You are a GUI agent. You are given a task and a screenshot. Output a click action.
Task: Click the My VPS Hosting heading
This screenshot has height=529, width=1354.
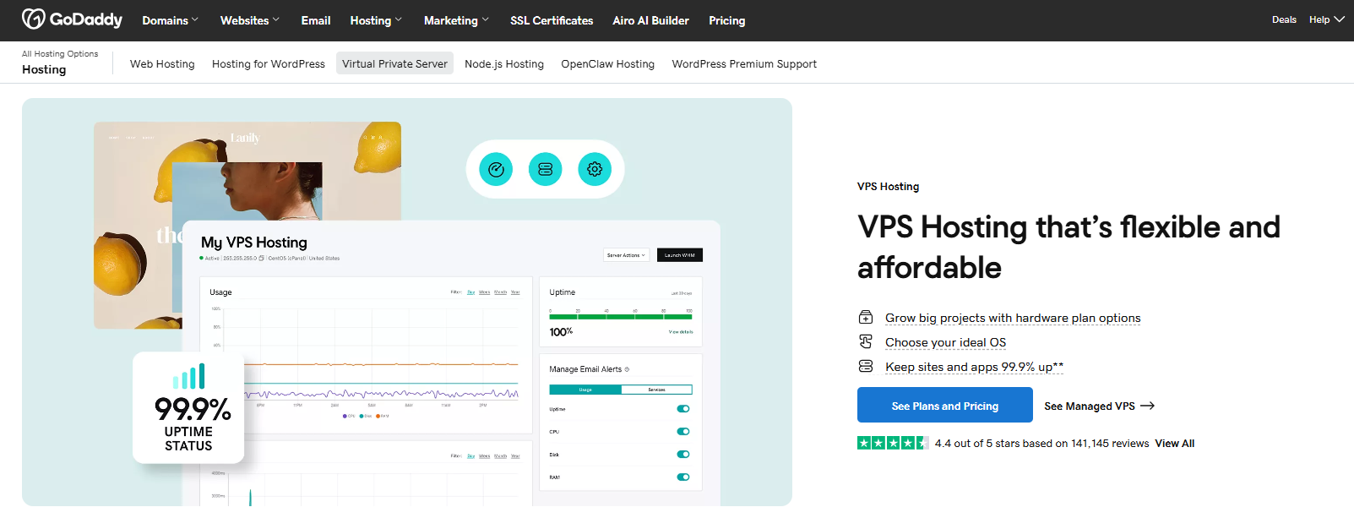[x=254, y=243]
